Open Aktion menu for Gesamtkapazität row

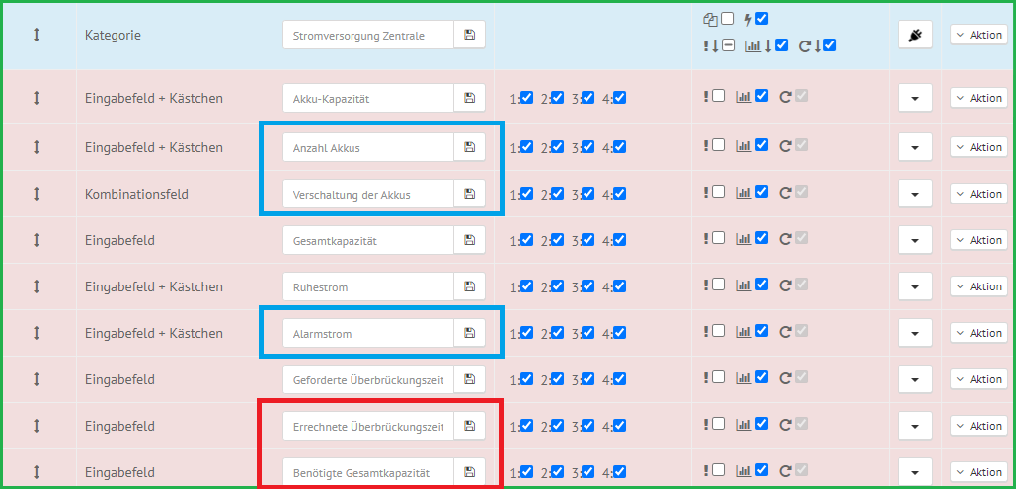(x=979, y=240)
